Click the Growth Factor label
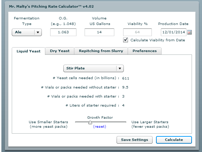202x152 pixels. point(100,118)
